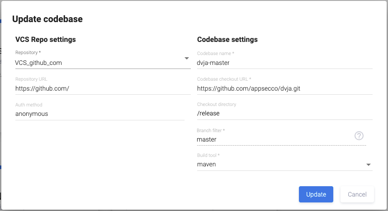
Task: Click the 'Auth method' label text
Action: 29,105
